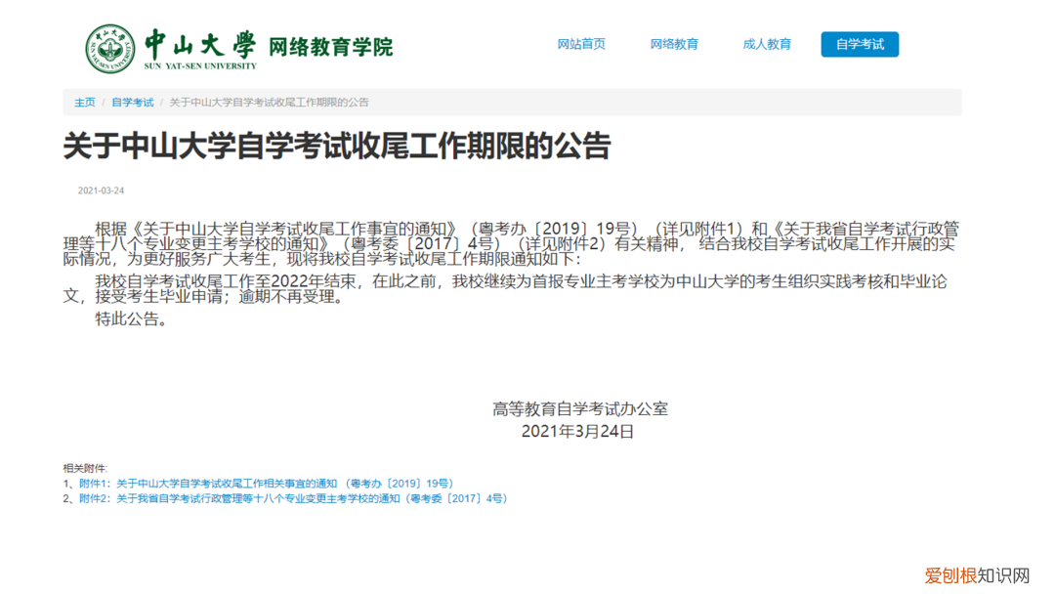Click the breadcrumb entry showing the announcement title

[x=271, y=102]
